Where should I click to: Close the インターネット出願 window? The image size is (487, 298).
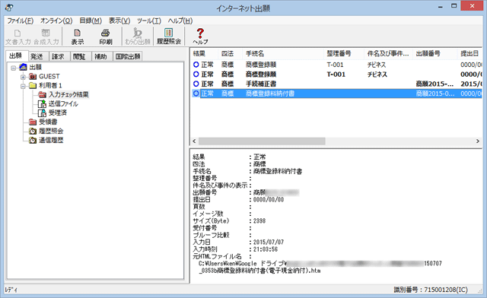pyautogui.click(x=472, y=6)
